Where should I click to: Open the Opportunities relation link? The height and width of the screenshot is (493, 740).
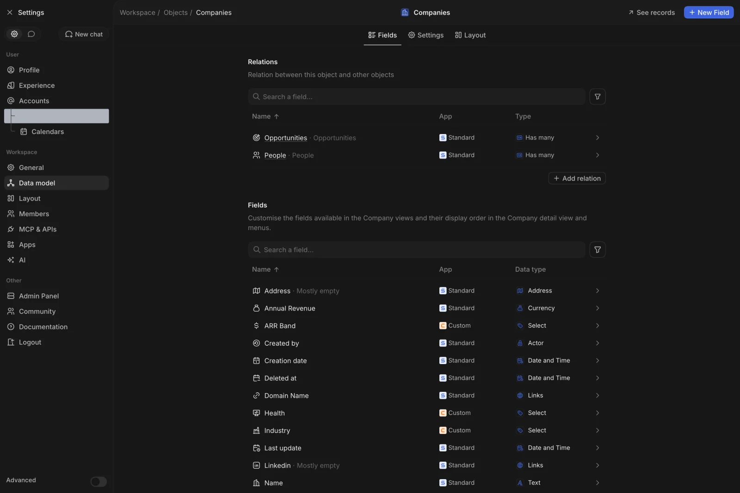click(285, 138)
